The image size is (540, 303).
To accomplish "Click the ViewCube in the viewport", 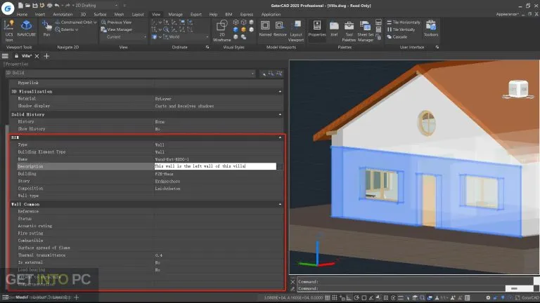I will [x=518, y=88].
